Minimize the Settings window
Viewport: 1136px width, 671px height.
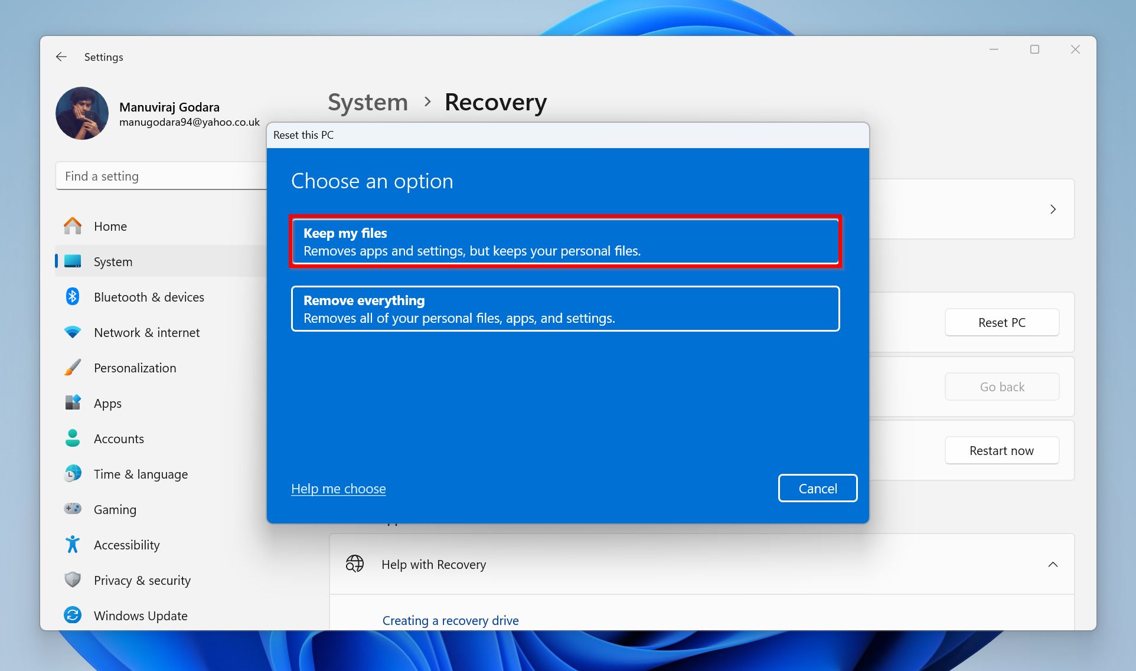point(994,50)
